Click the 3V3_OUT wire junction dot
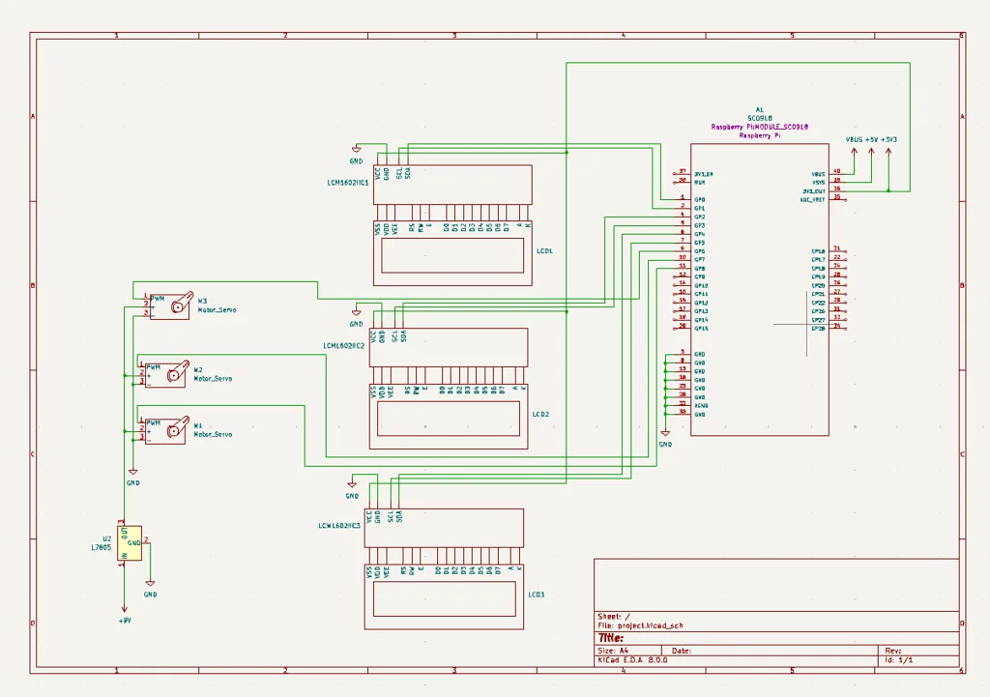Screen dimensions: 990x697 [x=888, y=190]
